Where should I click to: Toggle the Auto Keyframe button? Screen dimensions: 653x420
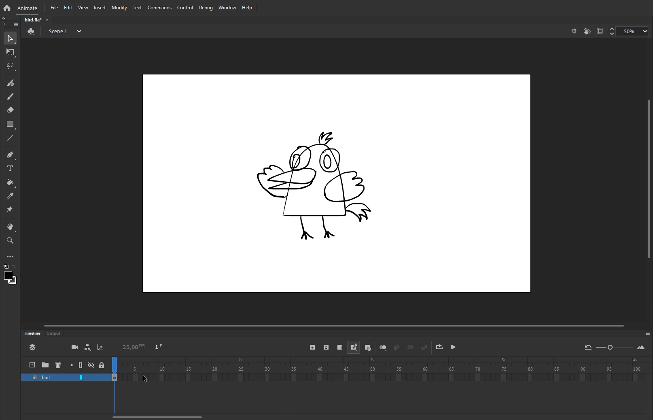click(x=354, y=347)
